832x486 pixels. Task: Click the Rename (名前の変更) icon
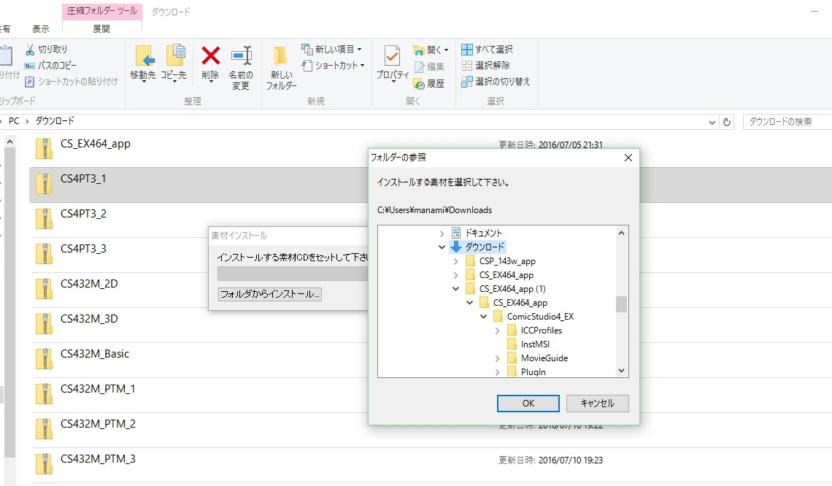[241, 57]
